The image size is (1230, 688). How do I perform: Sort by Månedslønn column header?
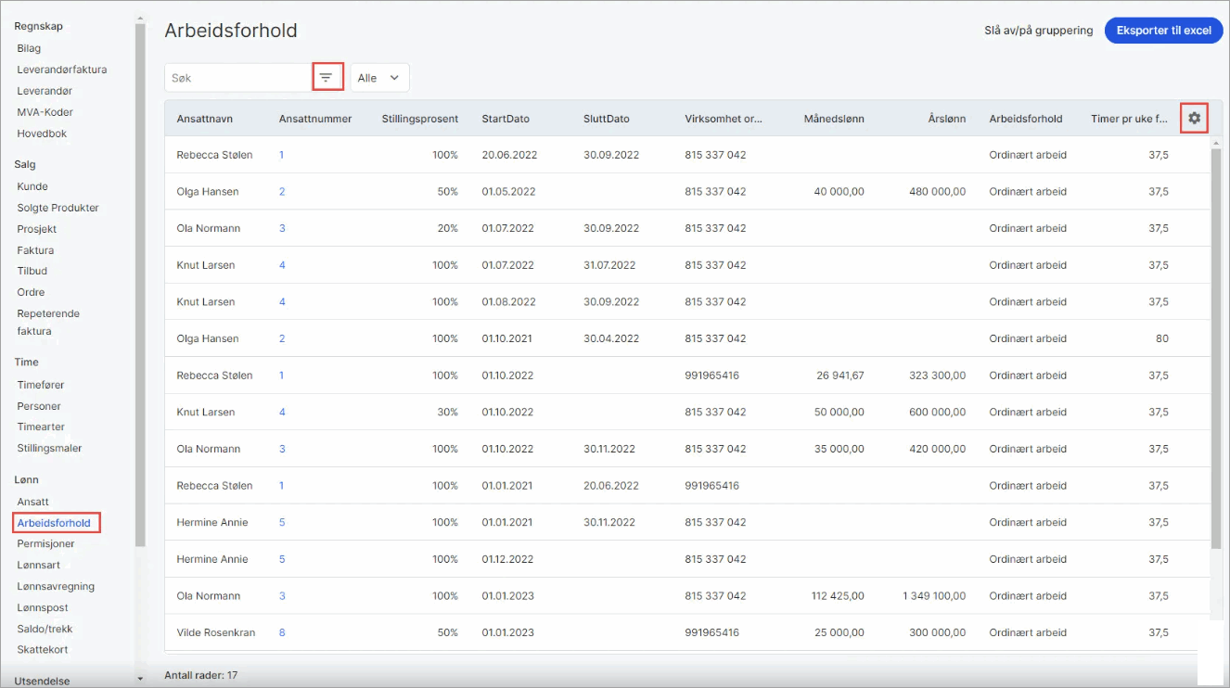[x=834, y=119]
